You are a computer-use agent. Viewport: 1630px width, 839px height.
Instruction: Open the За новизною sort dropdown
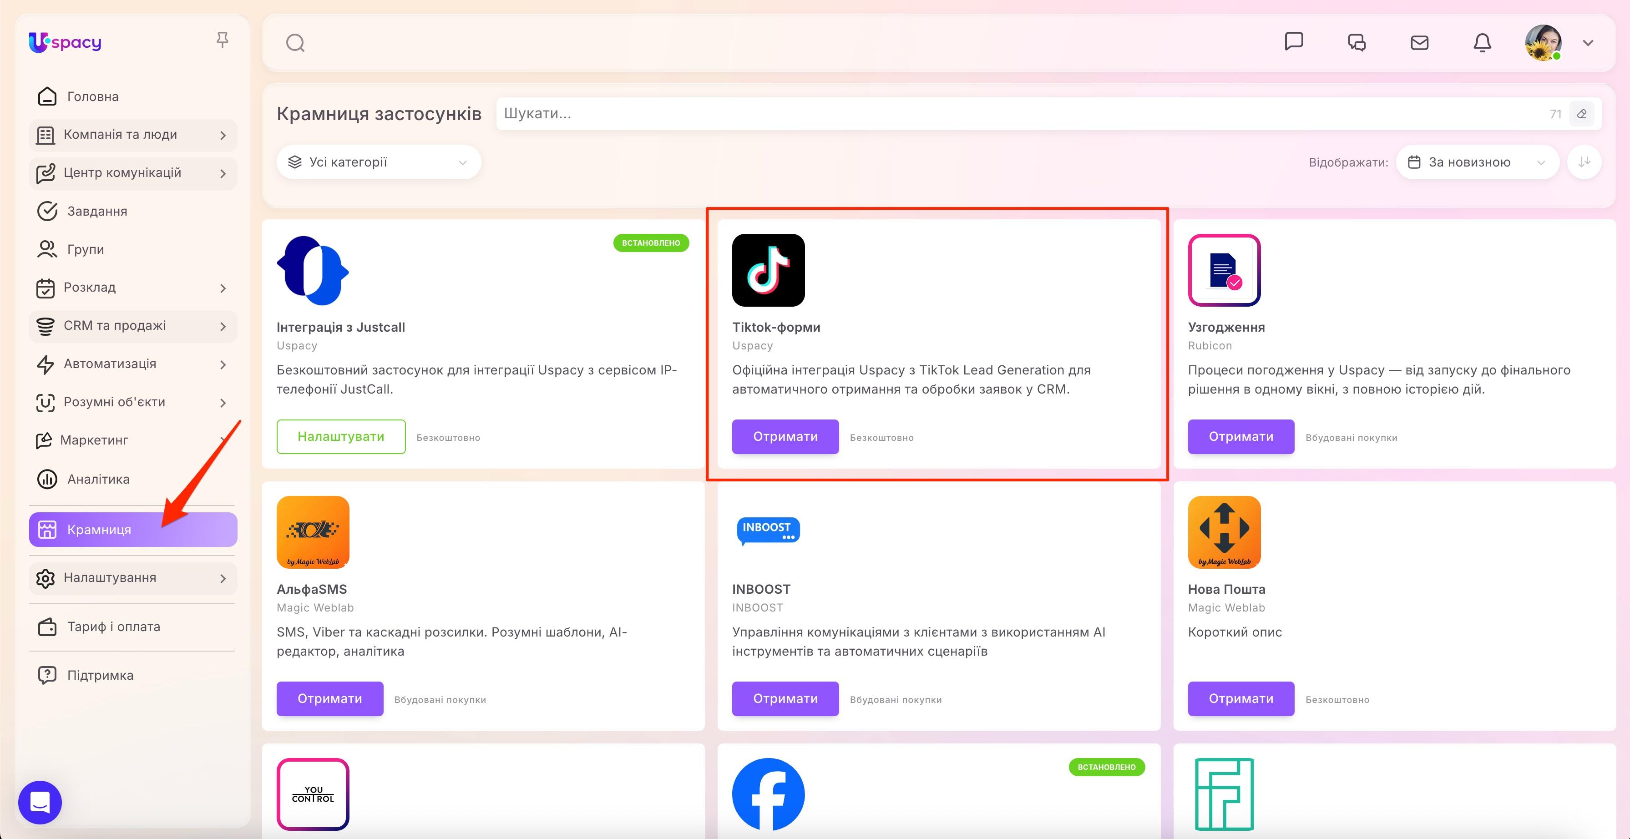[1478, 162]
